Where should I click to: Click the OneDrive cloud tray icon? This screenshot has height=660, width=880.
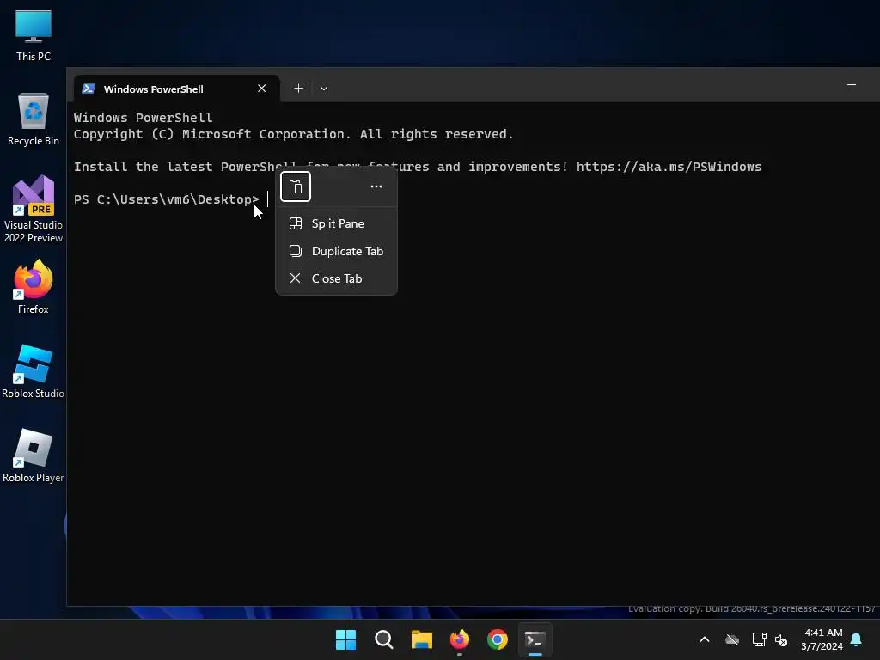point(732,639)
